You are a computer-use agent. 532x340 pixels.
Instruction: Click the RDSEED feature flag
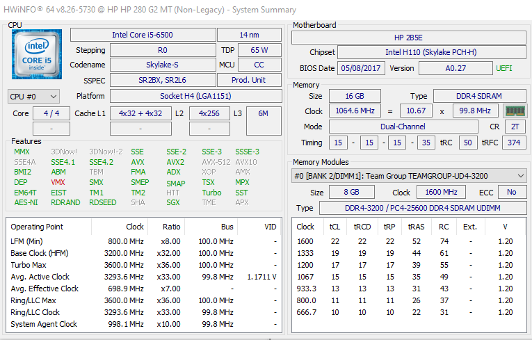pos(103,202)
